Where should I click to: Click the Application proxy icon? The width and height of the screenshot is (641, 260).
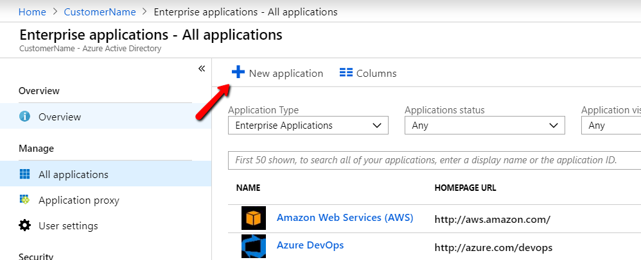(25, 200)
